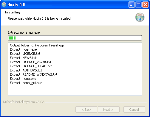Viewport: 150px width, 117px height.
Task: Select the 'Extract: README_WINDOWS.txt' log line
Action: tap(34, 74)
